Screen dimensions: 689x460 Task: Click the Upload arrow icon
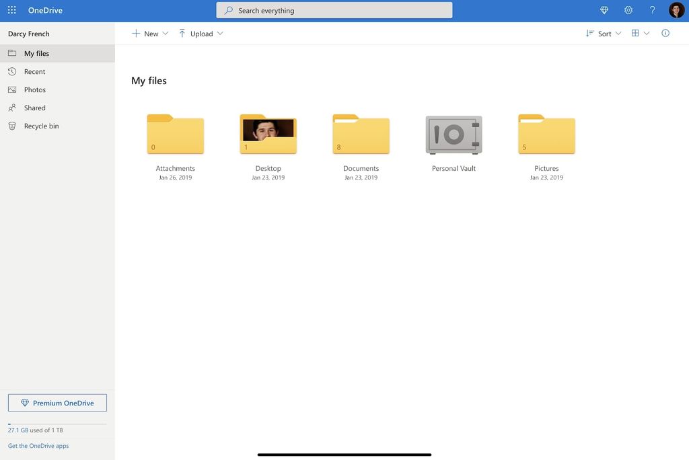pyautogui.click(x=182, y=32)
